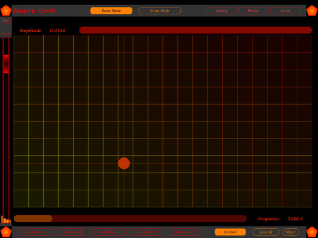Click the Master volume fader handle
Image resolution: width=318 pixels, height=238 pixels.
click(x=6, y=64)
